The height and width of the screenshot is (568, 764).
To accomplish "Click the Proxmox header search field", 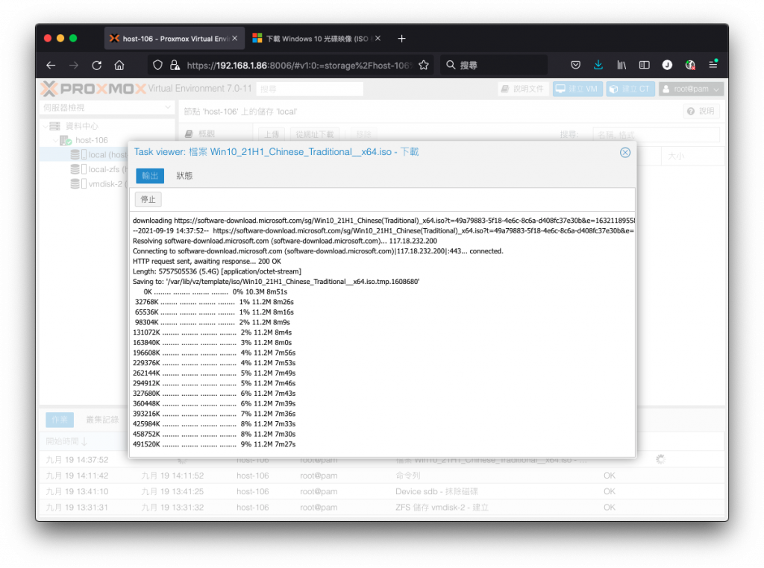I will pyautogui.click(x=310, y=89).
